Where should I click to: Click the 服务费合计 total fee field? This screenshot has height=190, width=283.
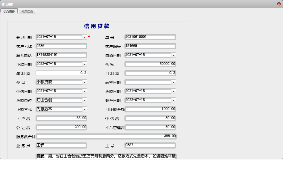tap(106, 136)
